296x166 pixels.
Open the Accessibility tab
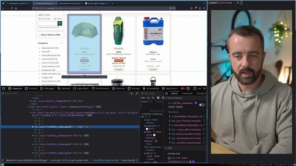pyautogui.click(x=151, y=89)
